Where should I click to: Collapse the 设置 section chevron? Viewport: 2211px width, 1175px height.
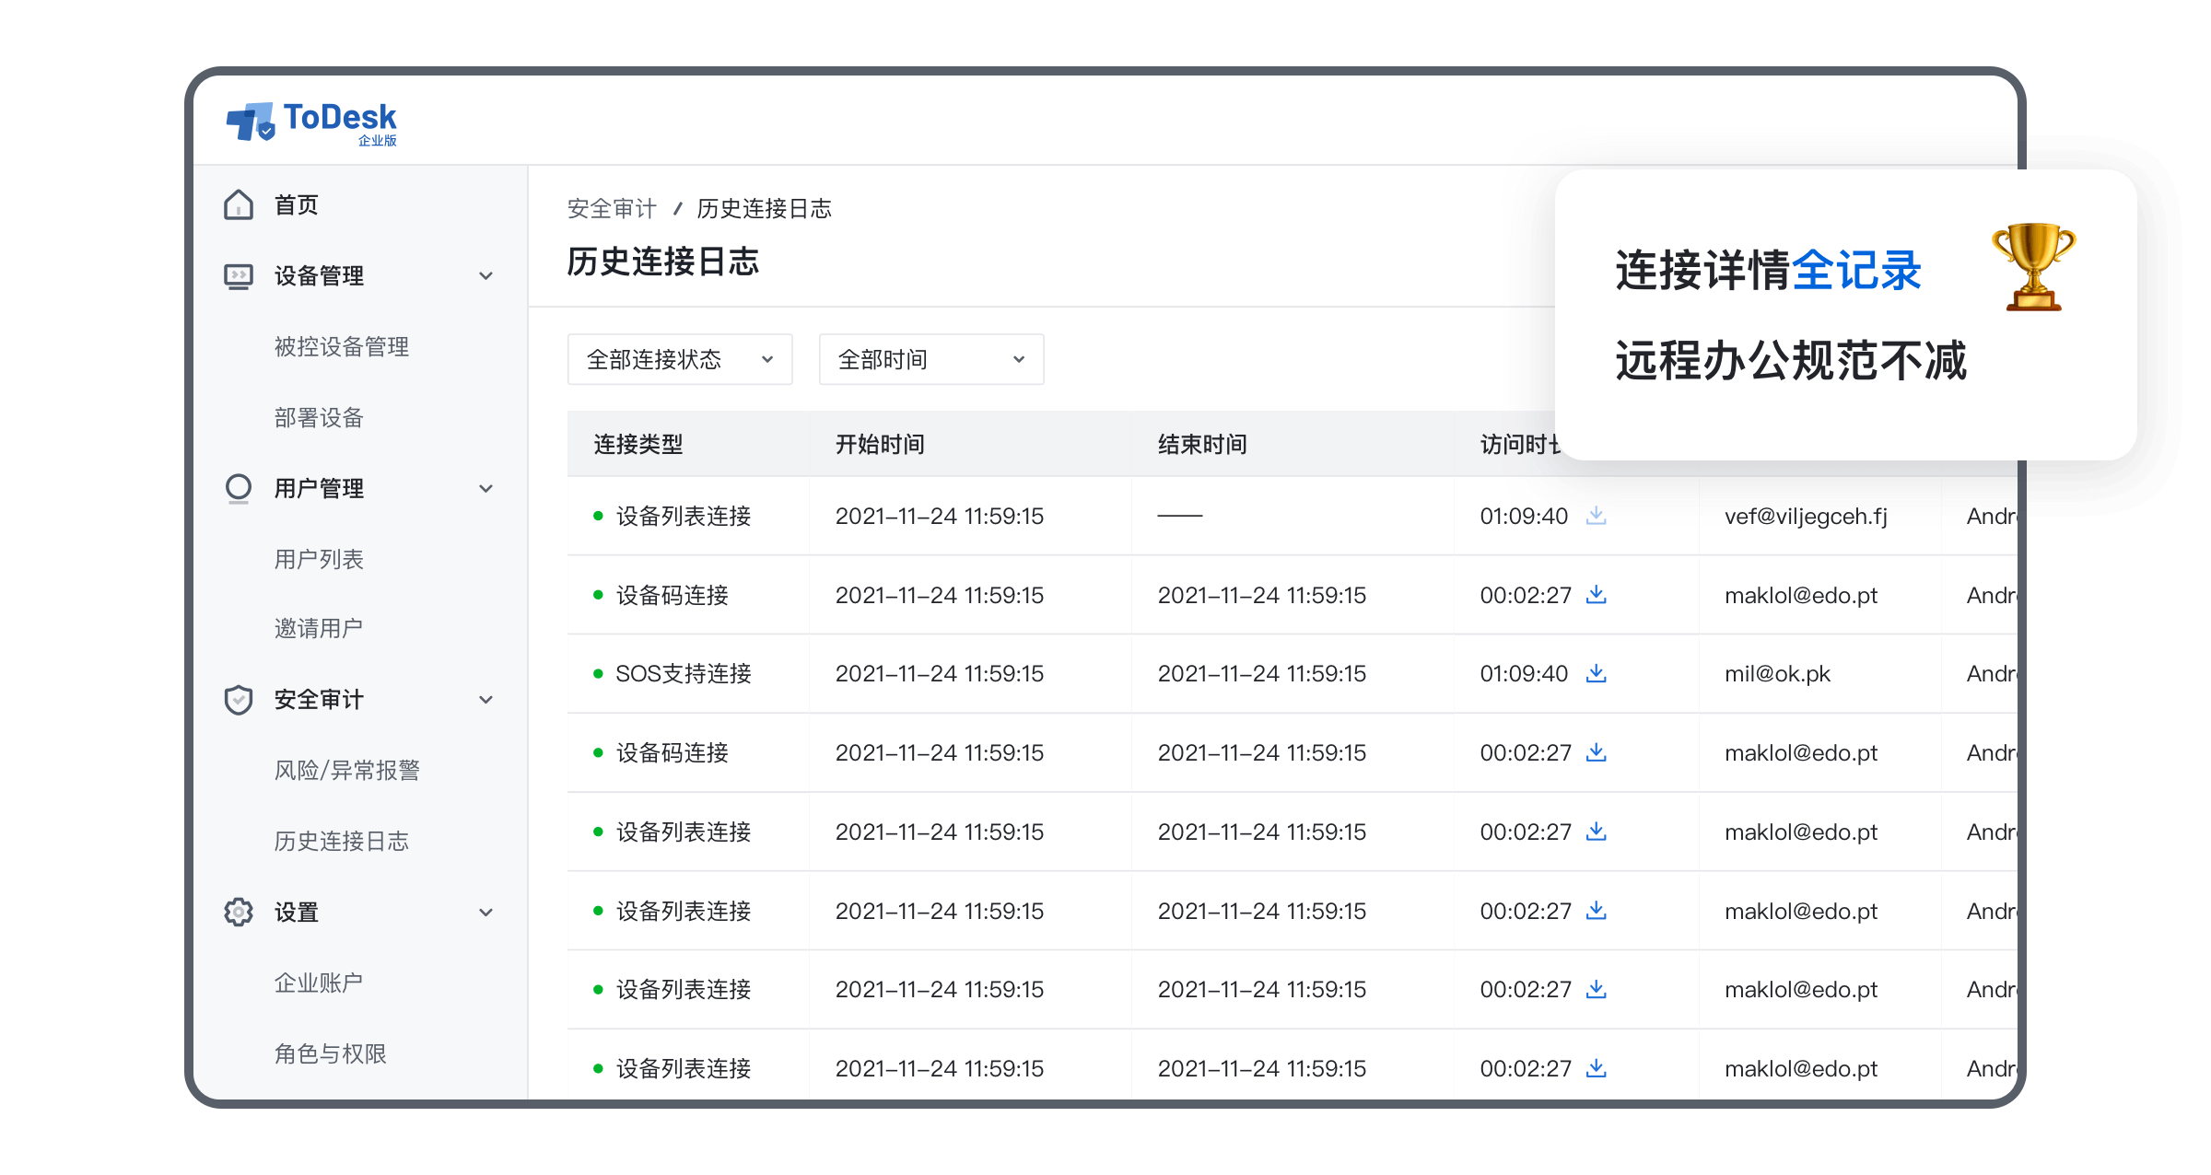coord(485,912)
